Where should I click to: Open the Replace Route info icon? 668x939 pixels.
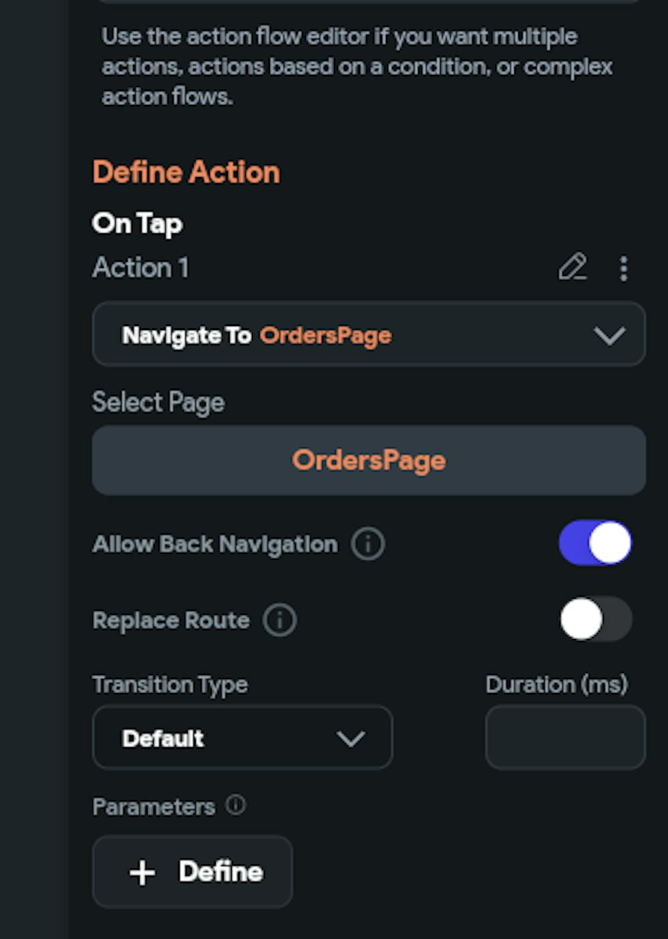tap(280, 620)
